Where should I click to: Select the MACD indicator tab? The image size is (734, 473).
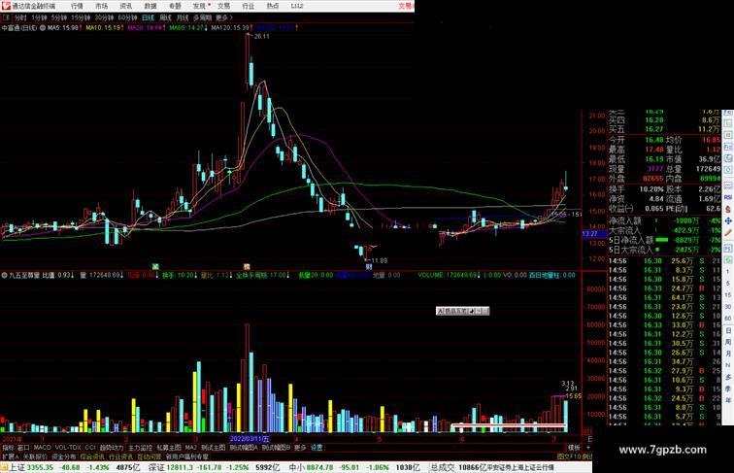click(42, 448)
